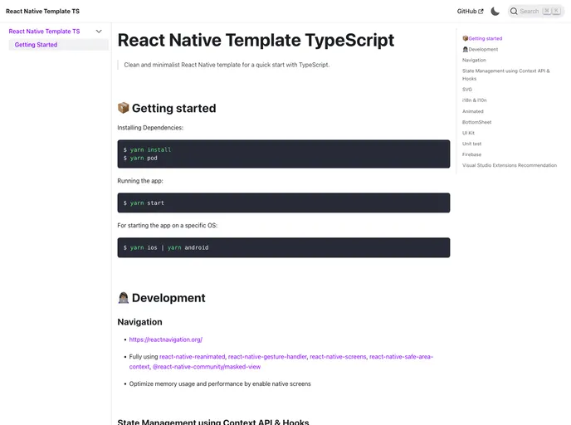Select SVG in the table of contents
Image resolution: width=571 pixels, height=425 pixels.
click(467, 89)
